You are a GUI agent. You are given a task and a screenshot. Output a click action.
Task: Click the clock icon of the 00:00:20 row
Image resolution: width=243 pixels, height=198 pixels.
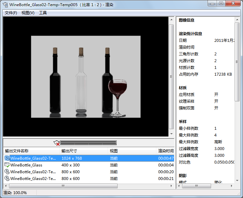click(7, 172)
